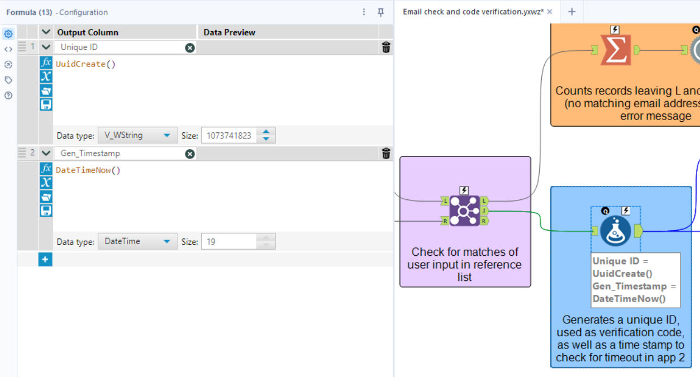Select the Join tool on the canvas
Screen dimensions: 700x377
(464, 211)
